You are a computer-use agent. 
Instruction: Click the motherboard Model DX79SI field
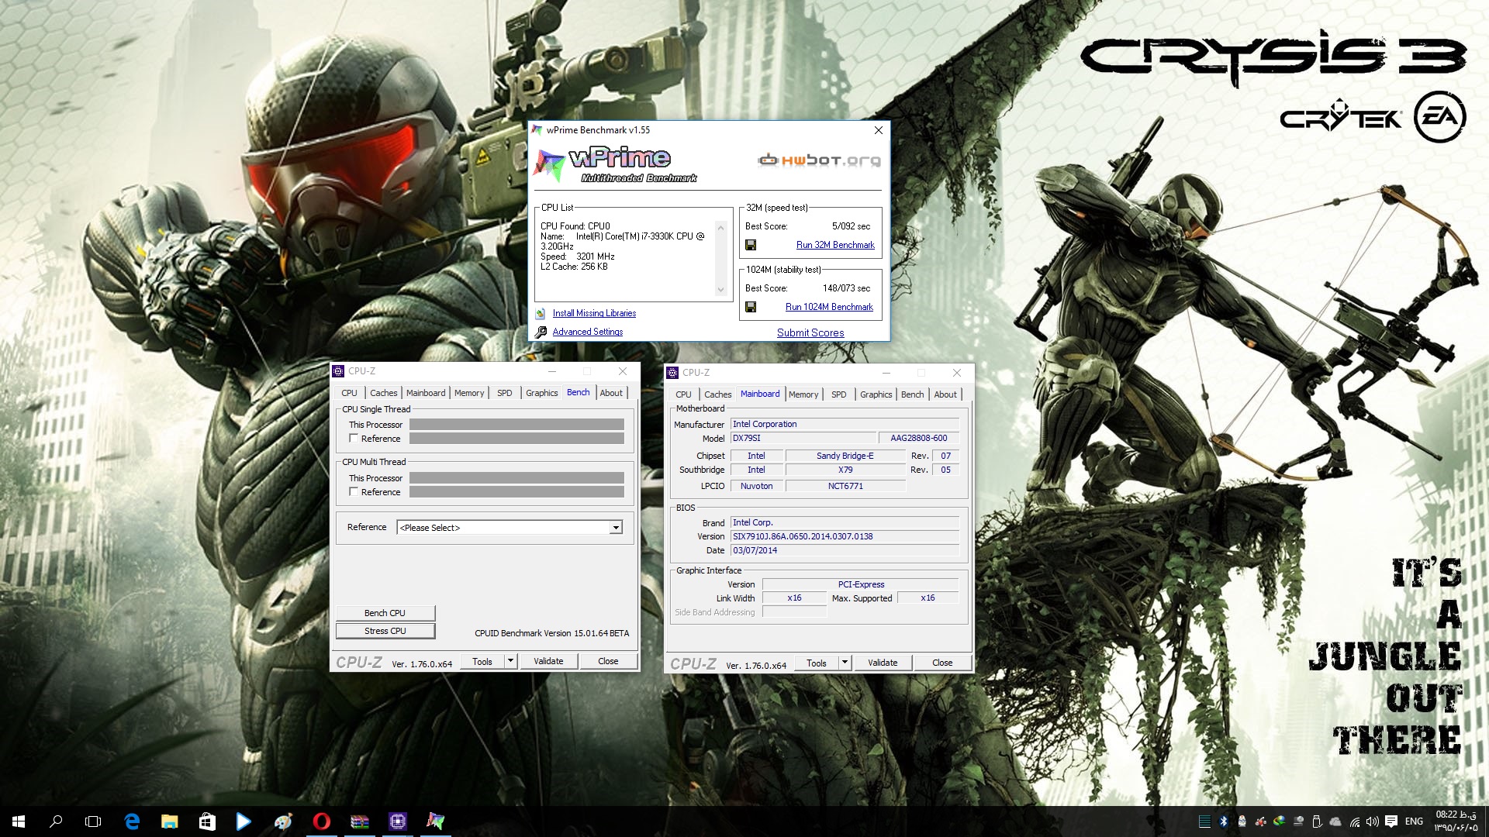coord(803,438)
